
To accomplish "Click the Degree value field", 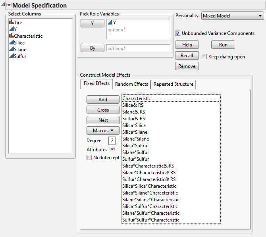I will (112, 141).
